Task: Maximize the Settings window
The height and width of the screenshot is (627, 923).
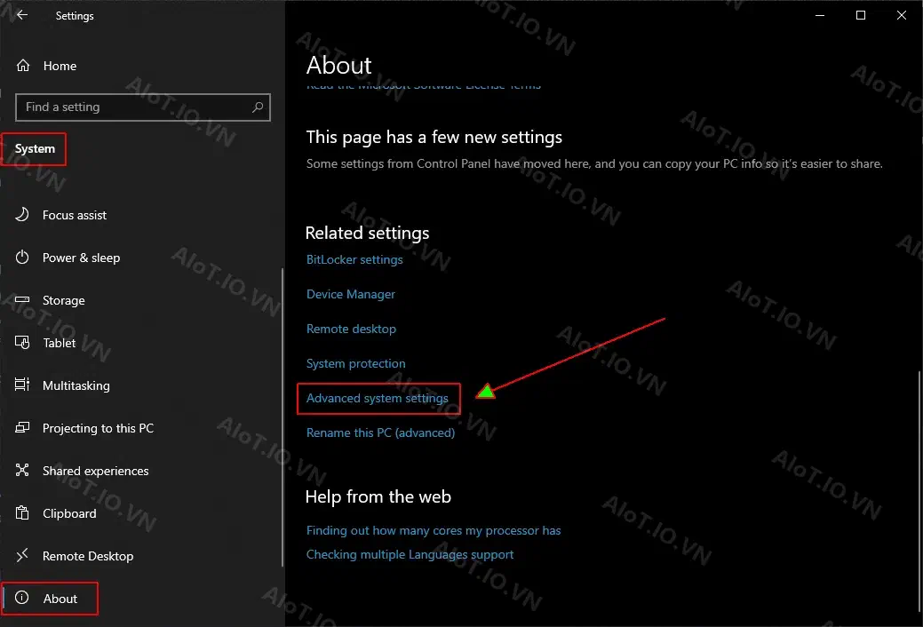Action: click(861, 15)
